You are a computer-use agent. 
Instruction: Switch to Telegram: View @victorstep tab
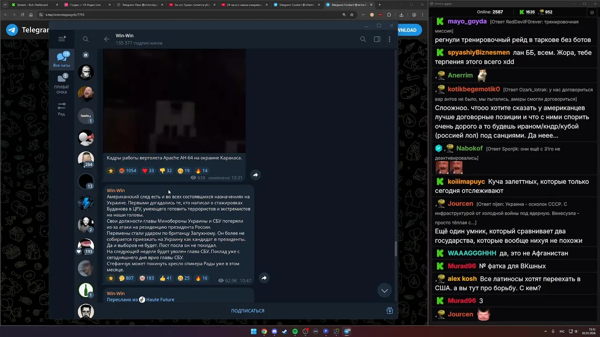(x=139, y=5)
